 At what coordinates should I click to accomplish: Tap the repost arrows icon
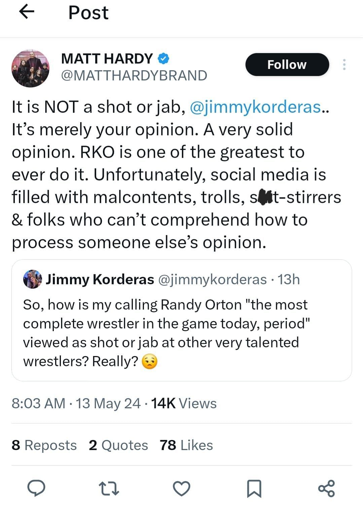109,488
